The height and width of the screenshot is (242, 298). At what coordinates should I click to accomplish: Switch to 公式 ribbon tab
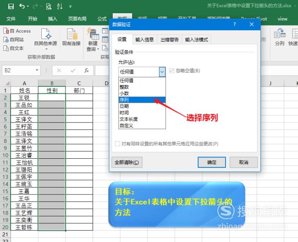102,19
